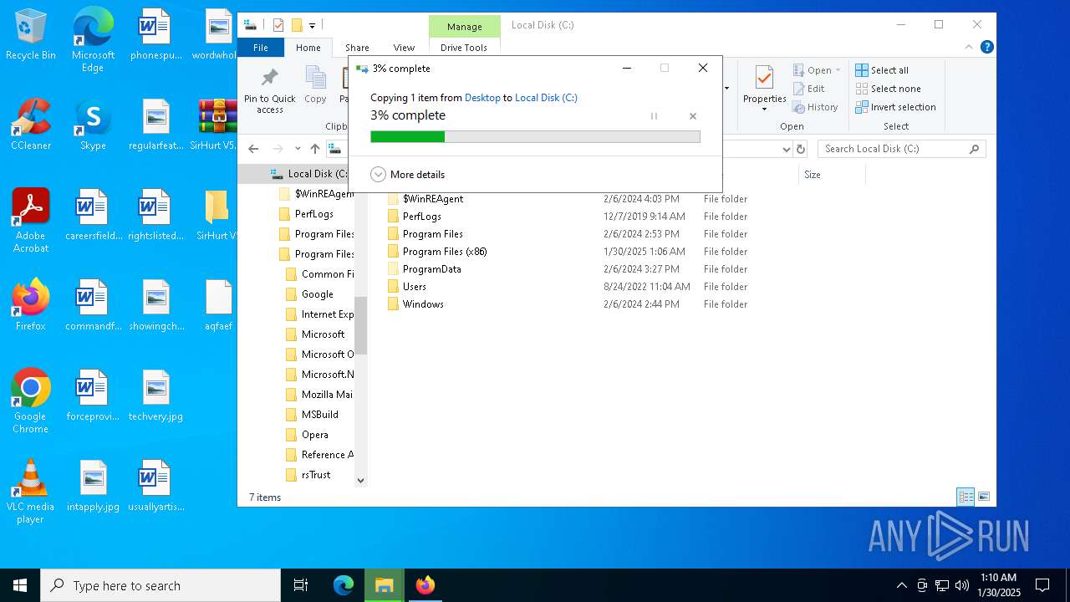Select Program Files (x86) in file list
The height and width of the screenshot is (602, 1070).
tap(444, 252)
